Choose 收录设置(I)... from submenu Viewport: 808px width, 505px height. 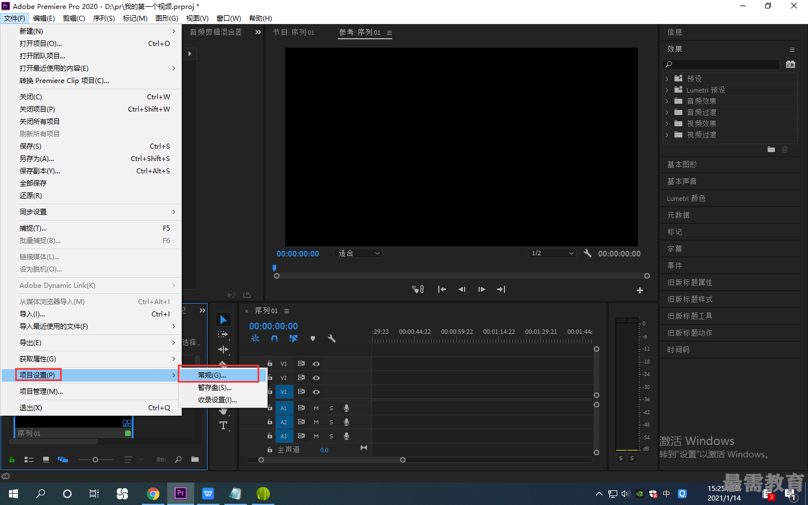tap(223, 400)
